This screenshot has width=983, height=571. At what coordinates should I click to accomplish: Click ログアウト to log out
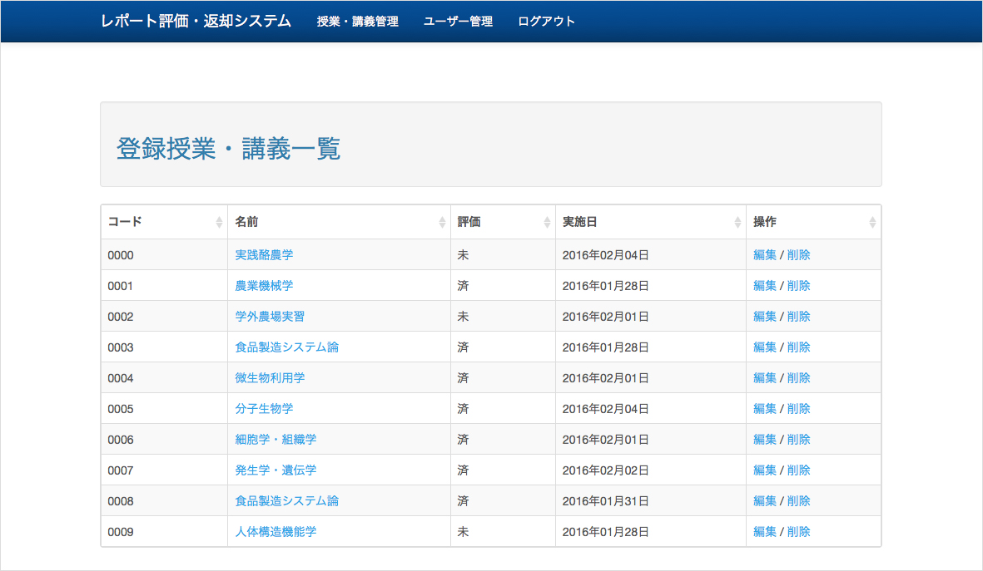tap(546, 22)
